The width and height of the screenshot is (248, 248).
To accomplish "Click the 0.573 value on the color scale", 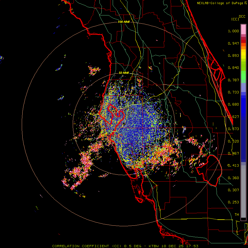I will (233, 129).
